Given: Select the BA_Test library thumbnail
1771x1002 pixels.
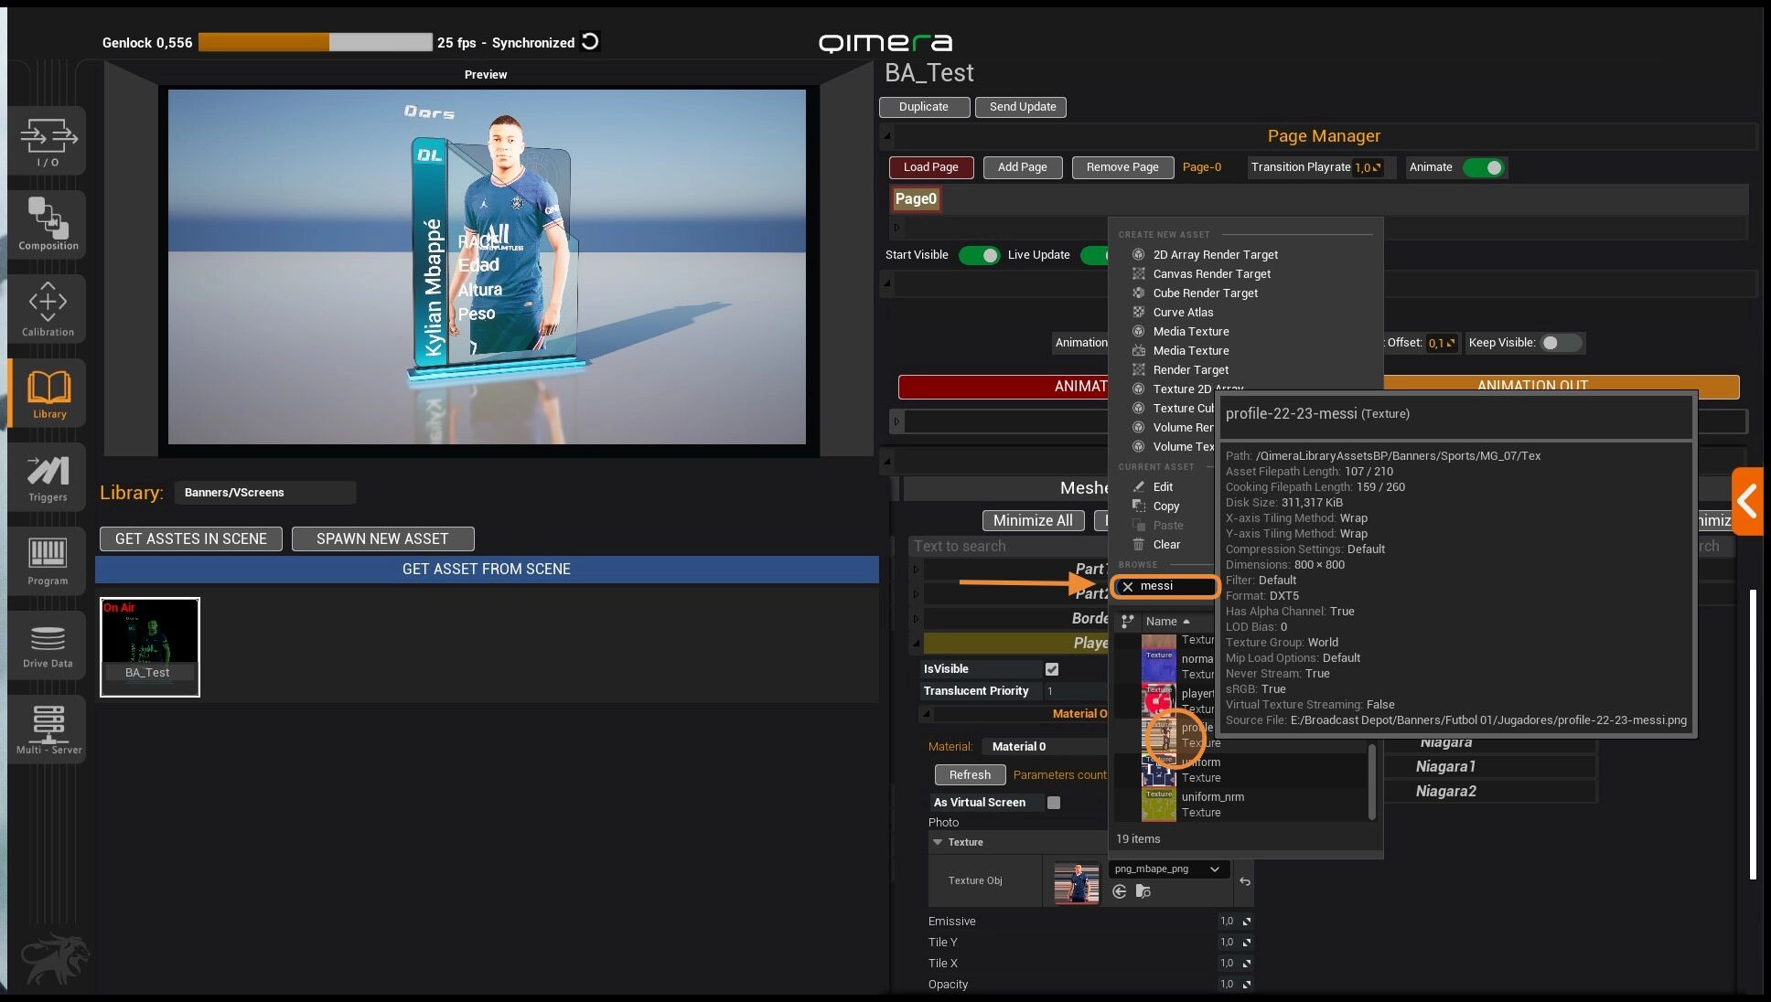Looking at the screenshot, I should tap(150, 646).
